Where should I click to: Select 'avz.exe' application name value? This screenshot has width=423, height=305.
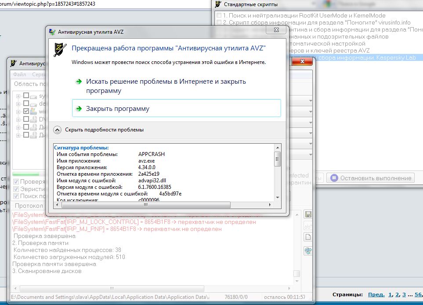[146, 161]
